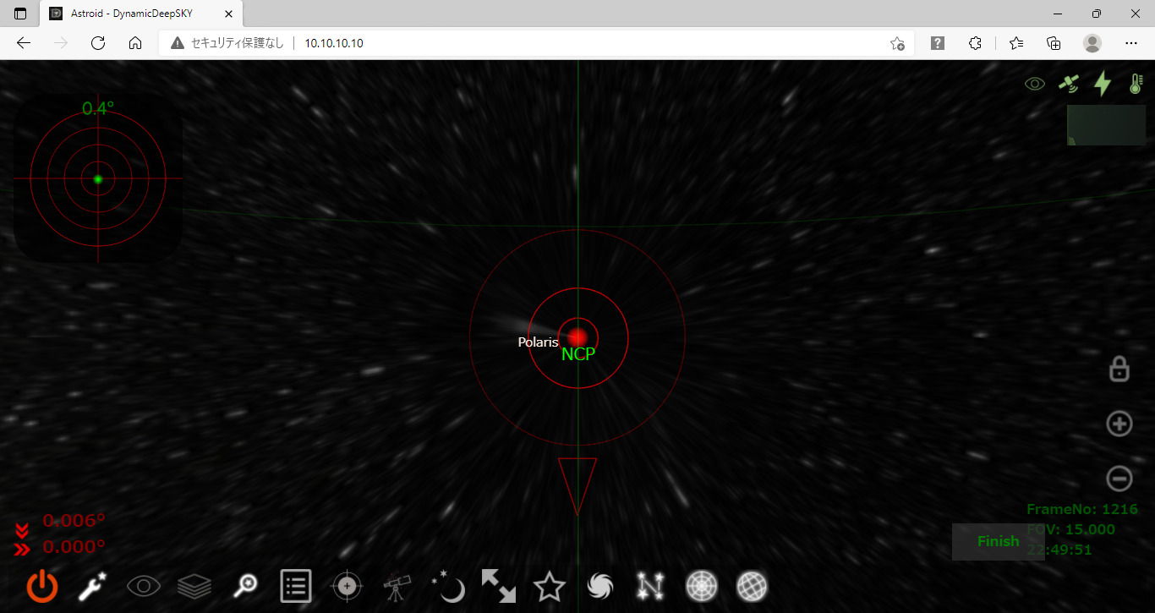
Task: Click the green eye status icon
Action: (1035, 84)
